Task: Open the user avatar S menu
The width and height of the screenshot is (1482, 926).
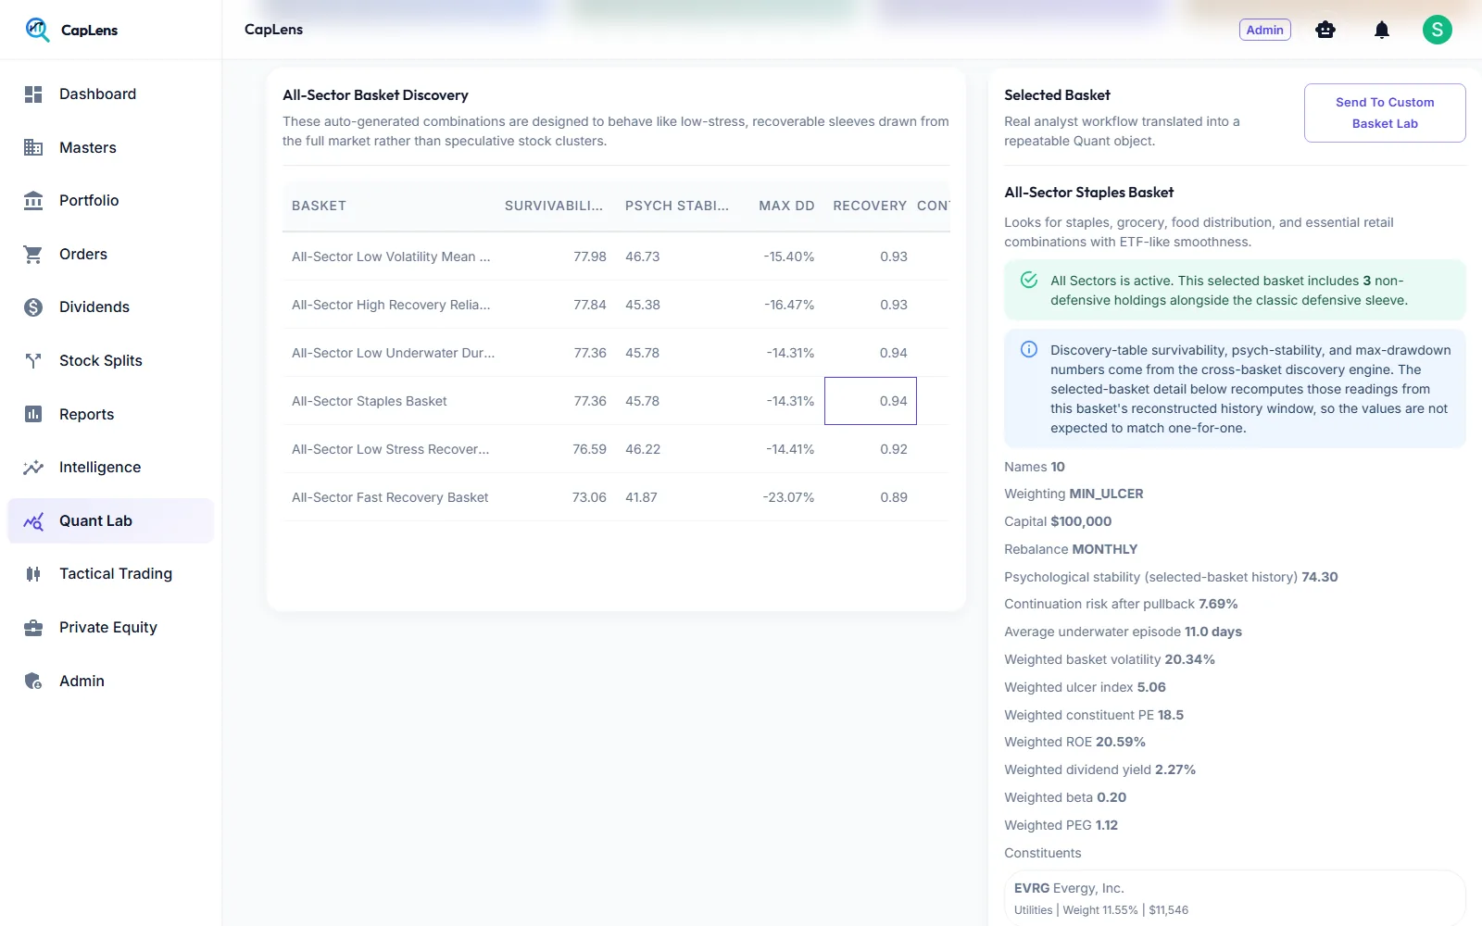Action: 1438,30
